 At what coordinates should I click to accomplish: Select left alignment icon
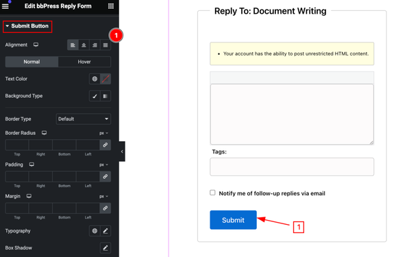73,45
